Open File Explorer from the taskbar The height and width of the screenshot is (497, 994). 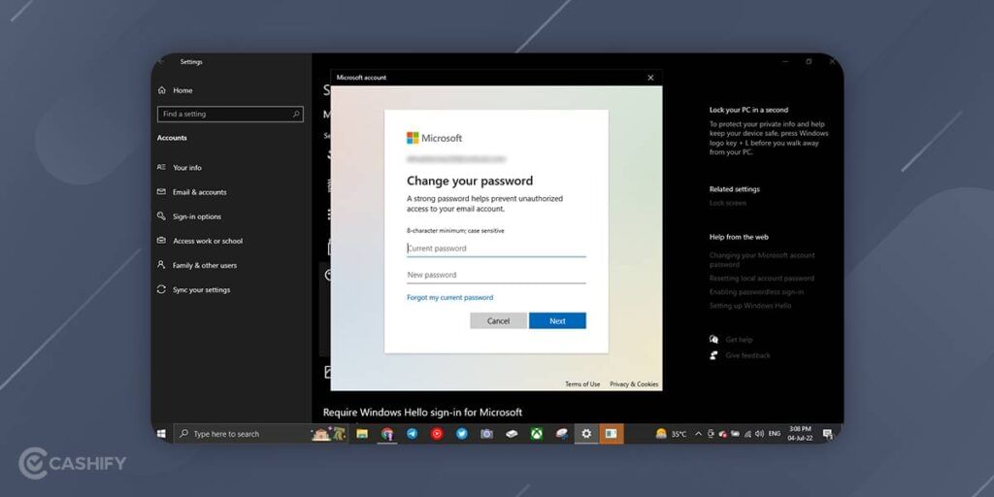tap(362, 434)
